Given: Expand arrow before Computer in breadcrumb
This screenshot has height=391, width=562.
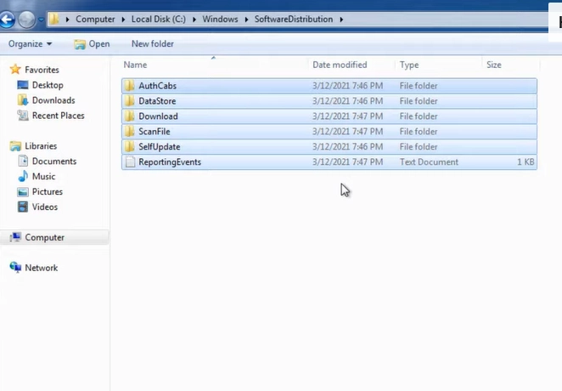Looking at the screenshot, I should 67,20.
